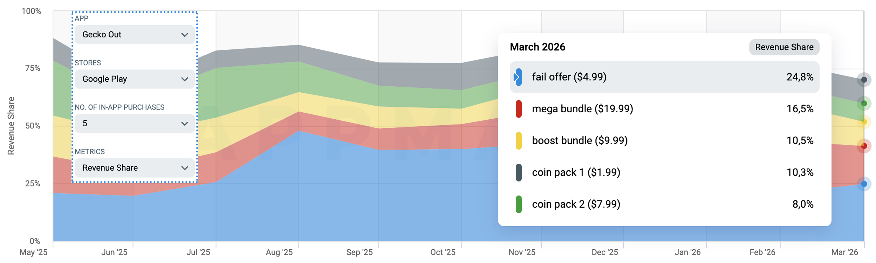Click the blue fail offer color marker
The image size is (876, 263).
(519, 77)
